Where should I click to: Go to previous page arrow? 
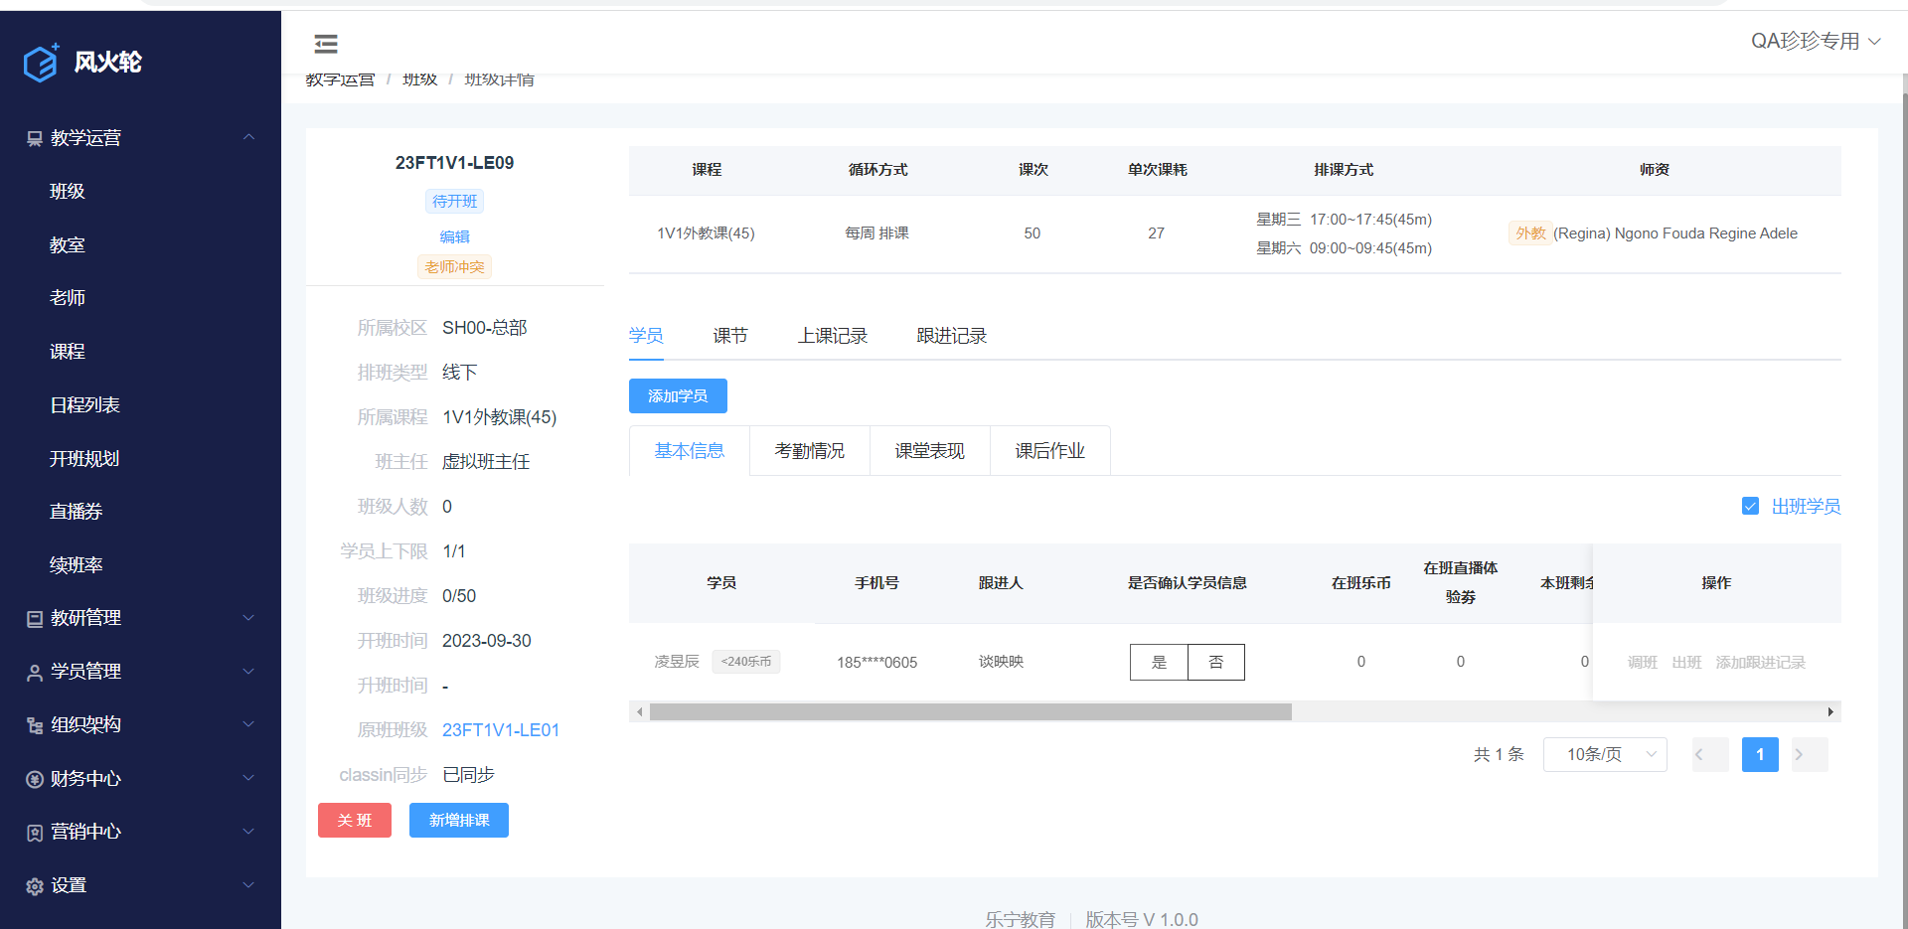pyautogui.click(x=1710, y=755)
